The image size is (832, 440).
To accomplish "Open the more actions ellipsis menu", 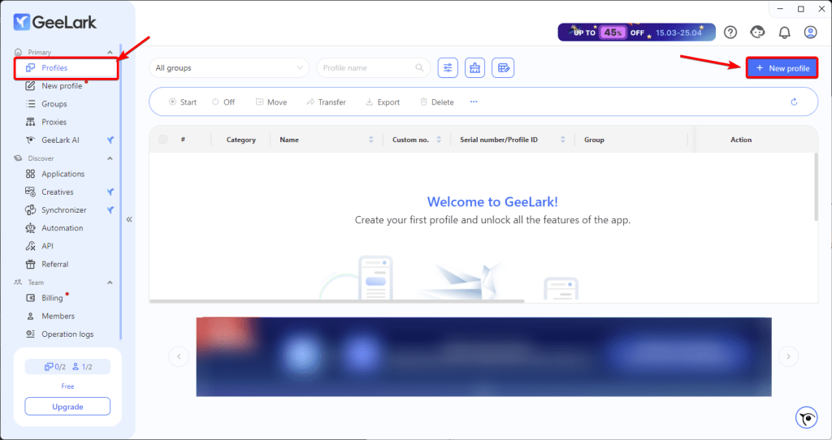I will pos(474,101).
